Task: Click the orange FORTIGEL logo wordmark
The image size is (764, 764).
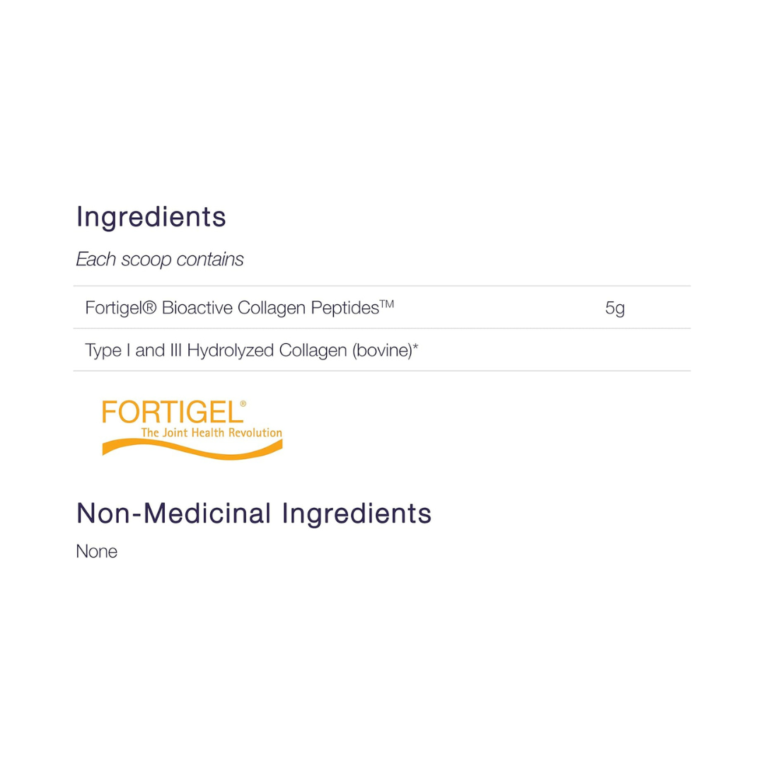Action: point(170,413)
